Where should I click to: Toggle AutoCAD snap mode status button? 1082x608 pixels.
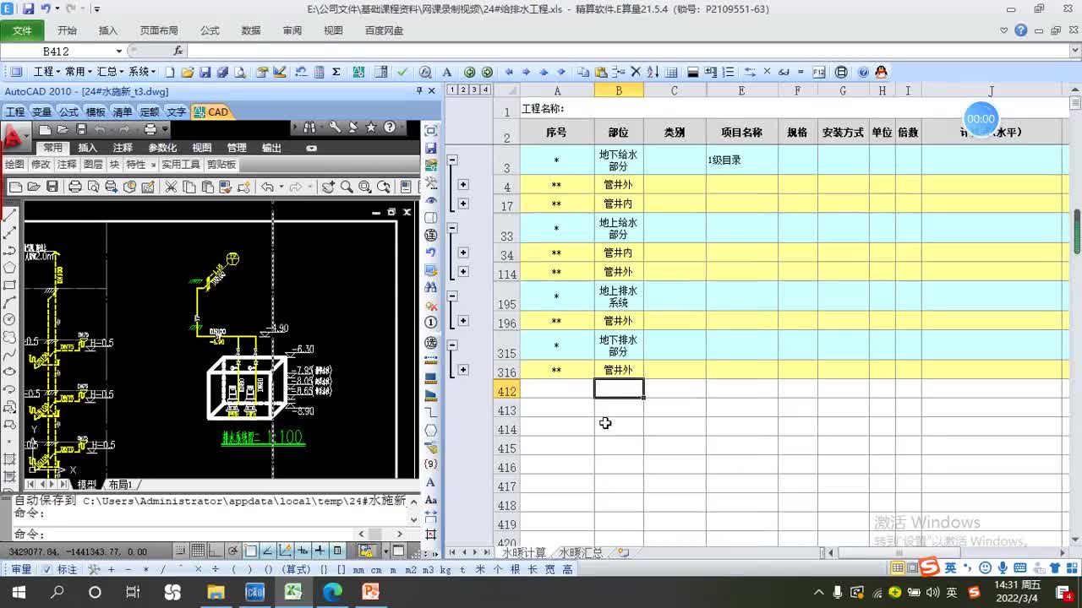[x=180, y=551]
